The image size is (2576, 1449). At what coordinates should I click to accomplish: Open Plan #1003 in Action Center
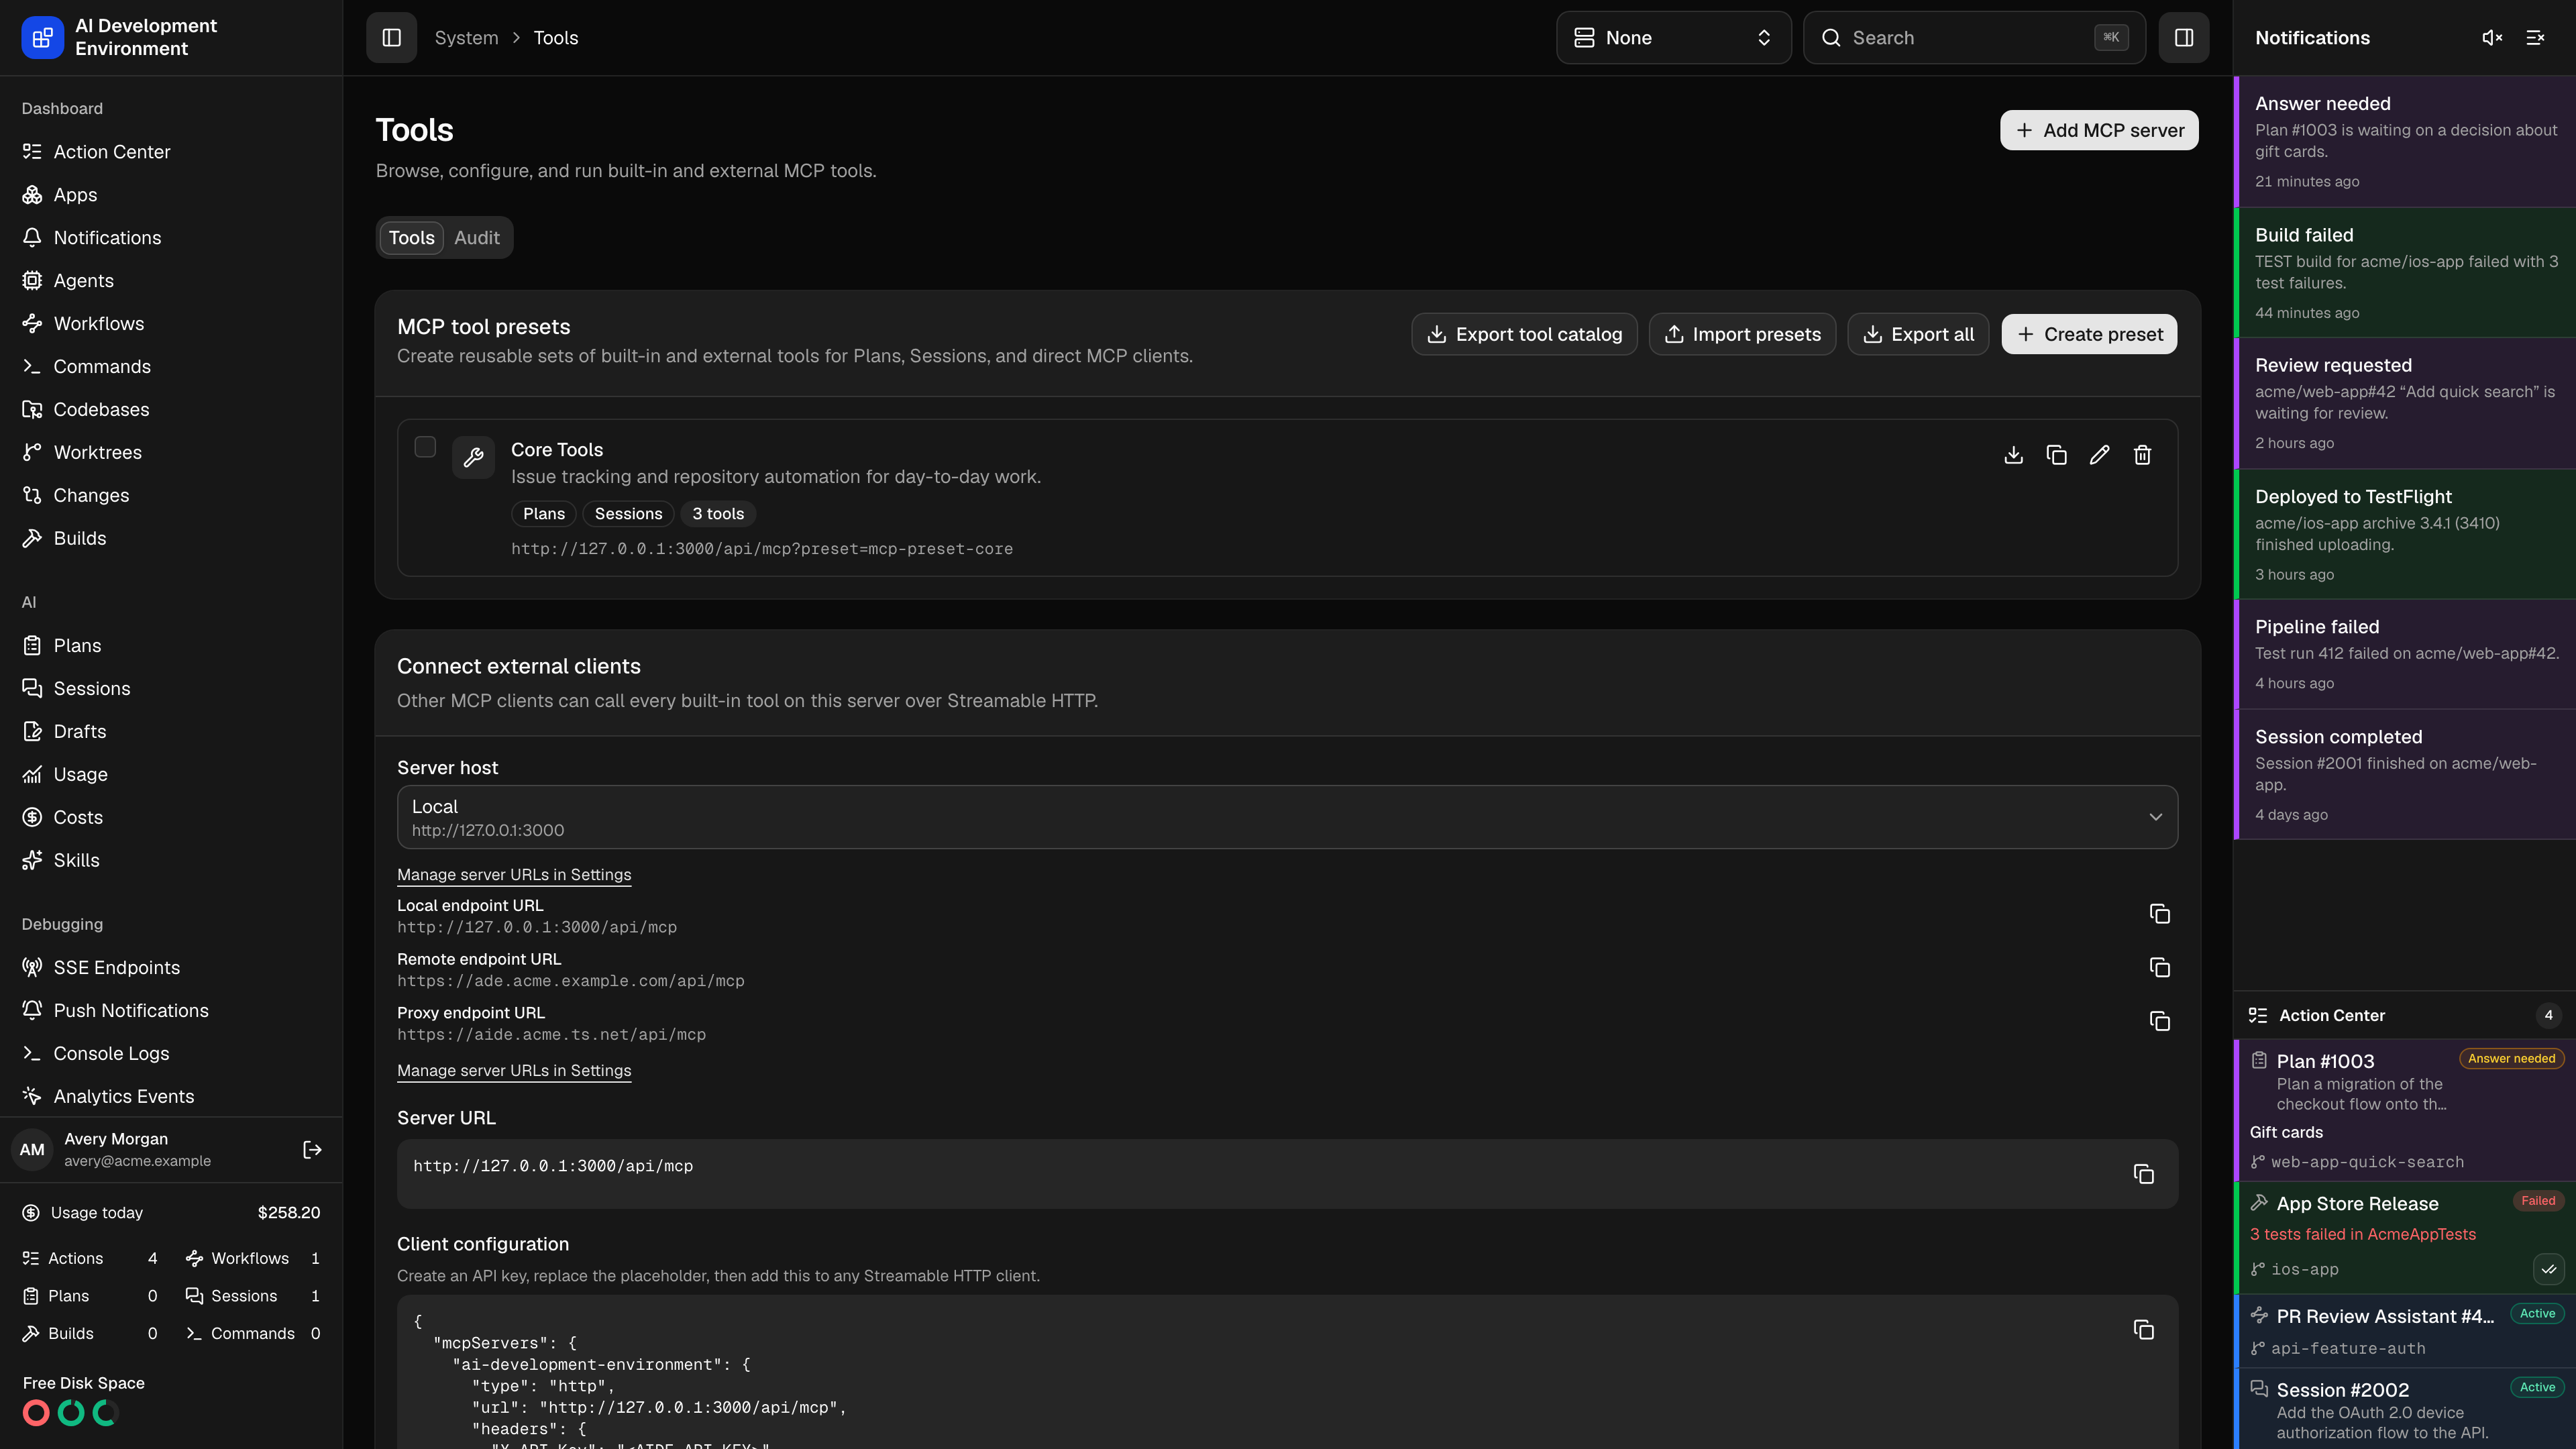pyautogui.click(x=2404, y=1110)
